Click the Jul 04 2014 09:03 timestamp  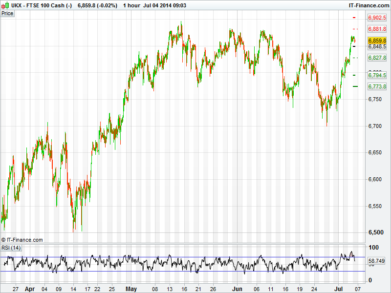click(168, 5)
